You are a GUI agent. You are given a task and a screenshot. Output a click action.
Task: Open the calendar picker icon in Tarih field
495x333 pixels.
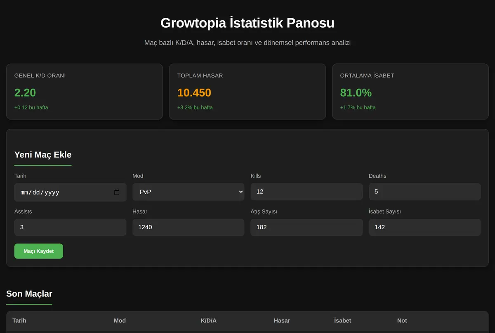tap(117, 192)
